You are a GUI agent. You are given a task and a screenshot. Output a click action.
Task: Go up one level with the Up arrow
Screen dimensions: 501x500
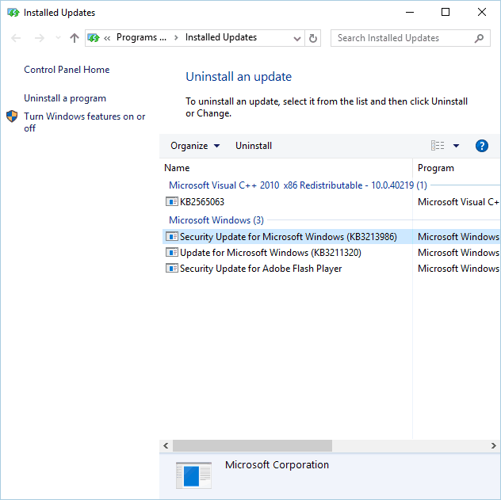(x=75, y=38)
